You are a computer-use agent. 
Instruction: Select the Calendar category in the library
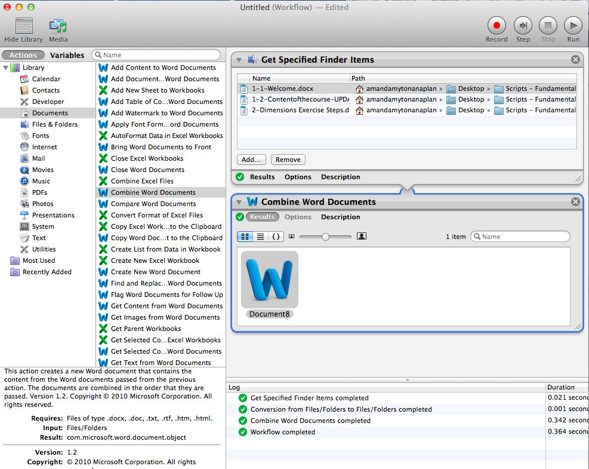(x=46, y=79)
